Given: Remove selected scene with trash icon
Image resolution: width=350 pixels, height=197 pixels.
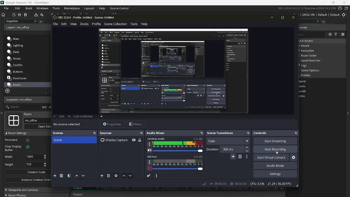Looking at the screenshot, I should pos(61,176).
